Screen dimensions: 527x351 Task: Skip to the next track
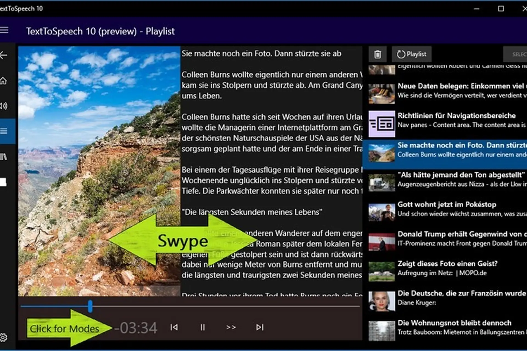pos(260,327)
